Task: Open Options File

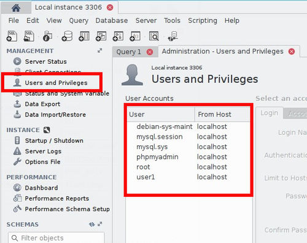Action: point(42,162)
